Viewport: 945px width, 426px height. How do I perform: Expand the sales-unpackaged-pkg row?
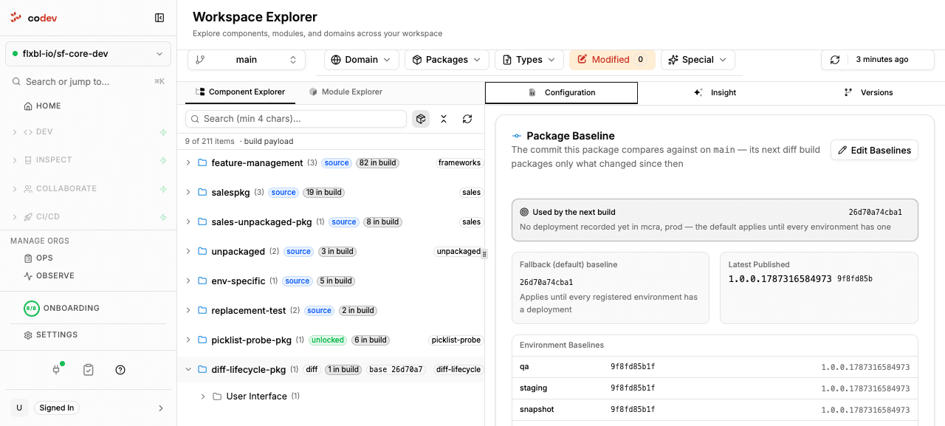188,221
